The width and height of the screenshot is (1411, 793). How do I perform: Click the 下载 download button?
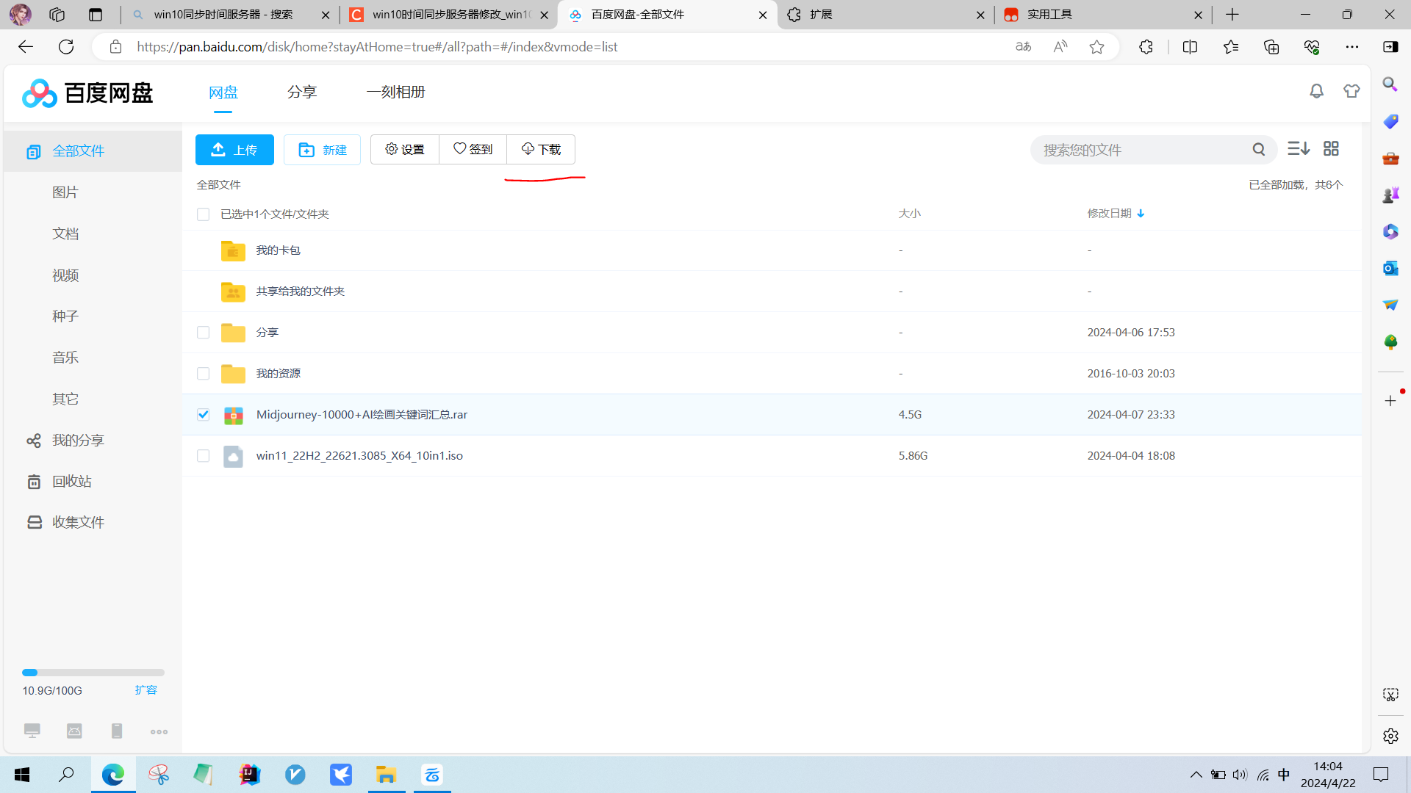click(541, 150)
